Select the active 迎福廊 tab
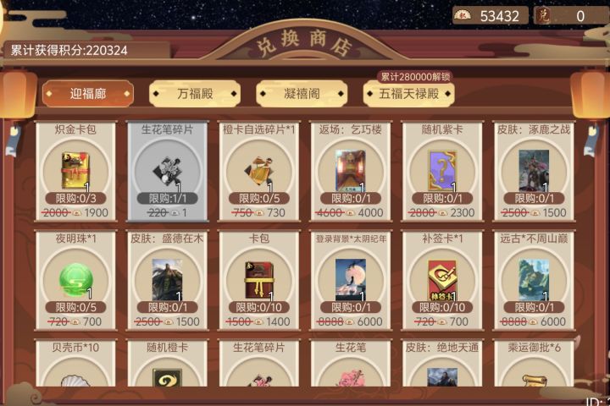This screenshot has width=610, height=406. pyautogui.click(x=88, y=94)
